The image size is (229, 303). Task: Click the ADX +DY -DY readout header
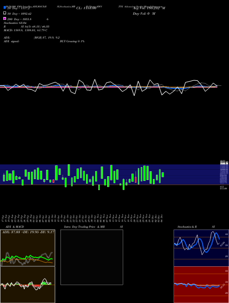pos(28,232)
